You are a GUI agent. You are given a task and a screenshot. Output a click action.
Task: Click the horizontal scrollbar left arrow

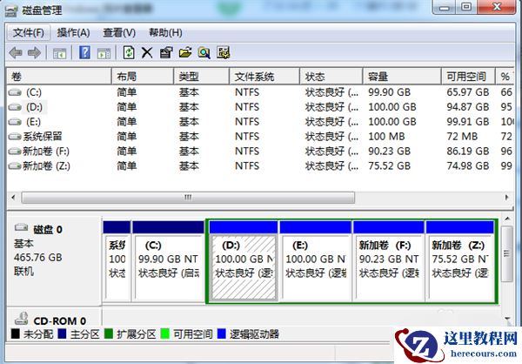click(13, 198)
